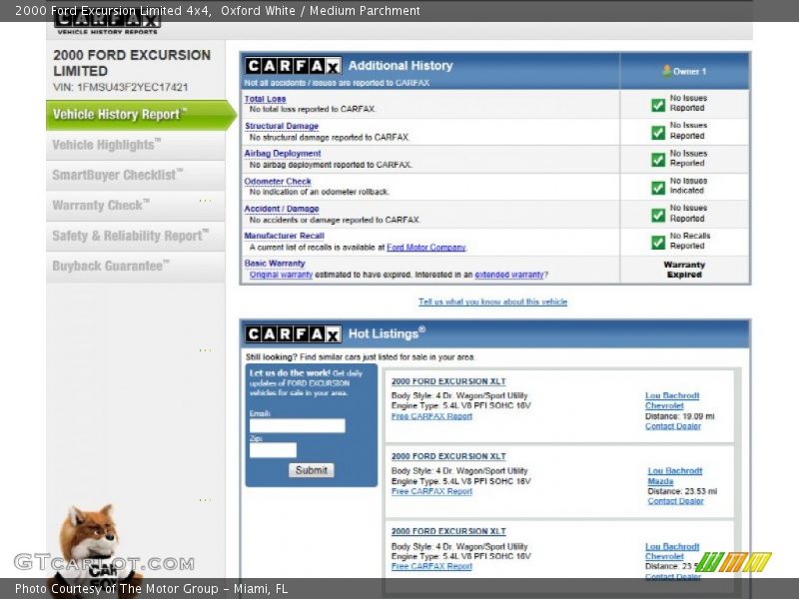This screenshot has height=599, width=799.
Task: Open the Safety & Reliability Report tab
Action: tap(136, 236)
